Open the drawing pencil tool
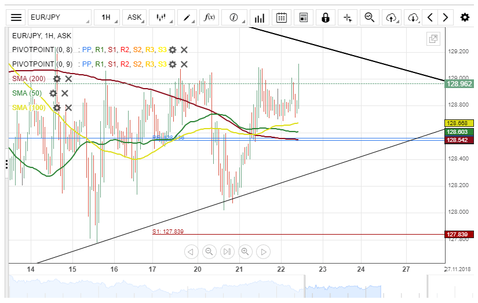Screen dimensions: 478x303 tap(189, 17)
